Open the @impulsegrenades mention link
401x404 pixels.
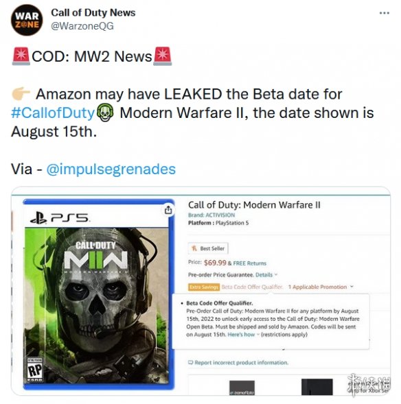pos(111,169)
